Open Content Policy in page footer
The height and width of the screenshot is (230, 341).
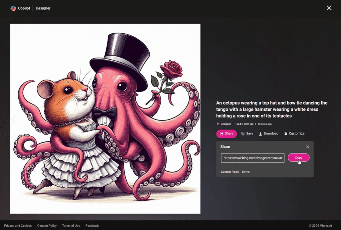pos(47,226)
